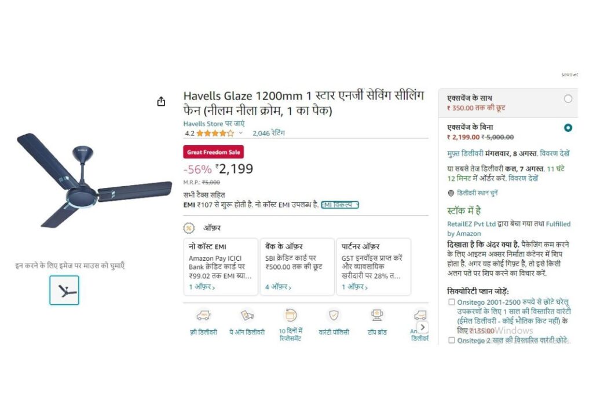This screenshot has width=593, height=395.
Task: Expand the EMI options link
Action: click(x=339, y=205)
